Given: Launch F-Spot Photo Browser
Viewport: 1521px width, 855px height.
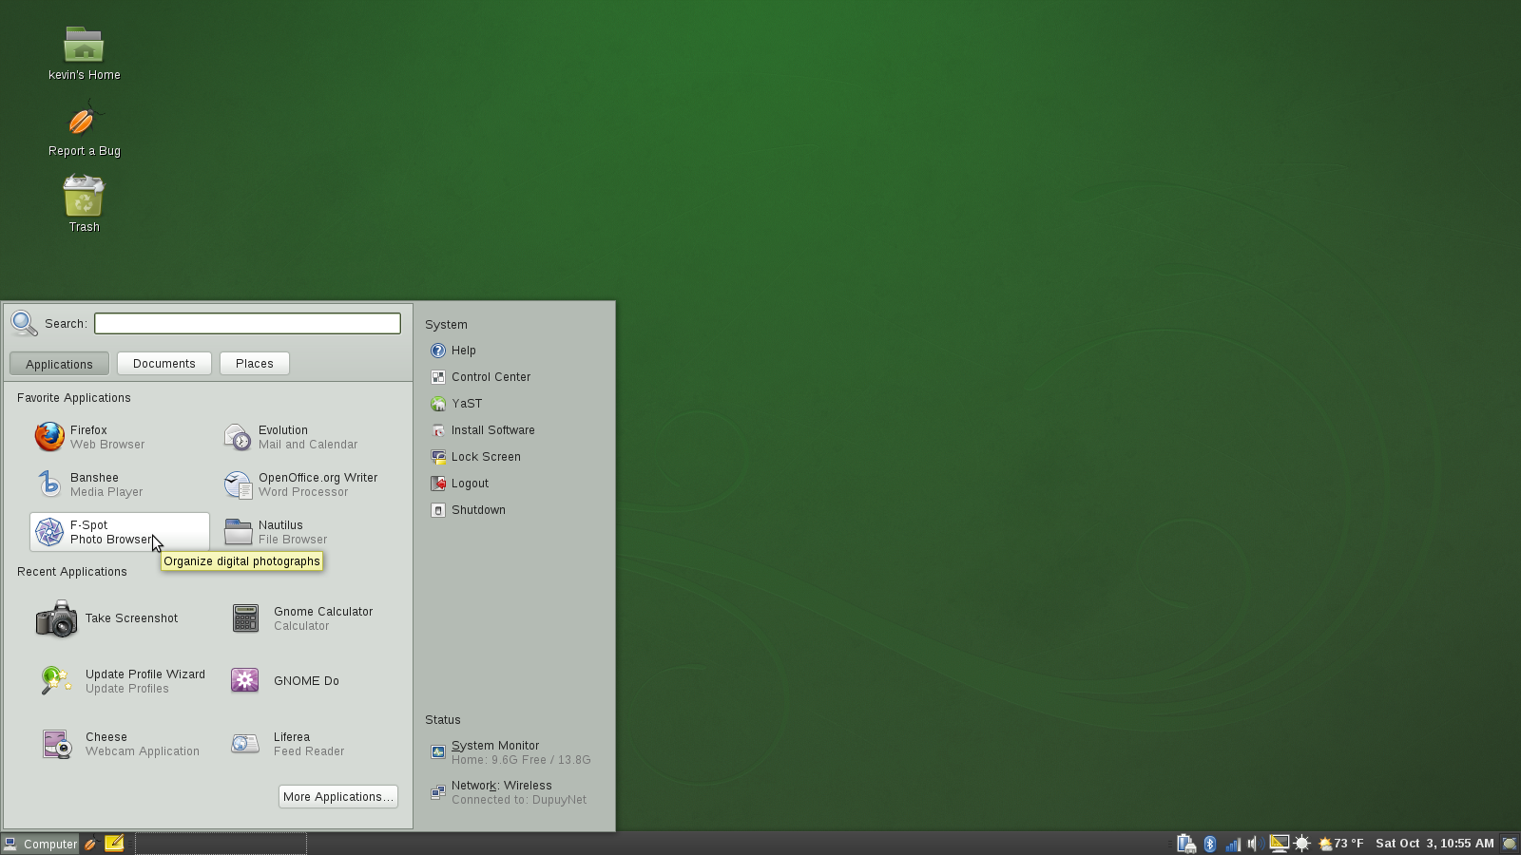Looking at the screenshot, I should coord(105,532).
